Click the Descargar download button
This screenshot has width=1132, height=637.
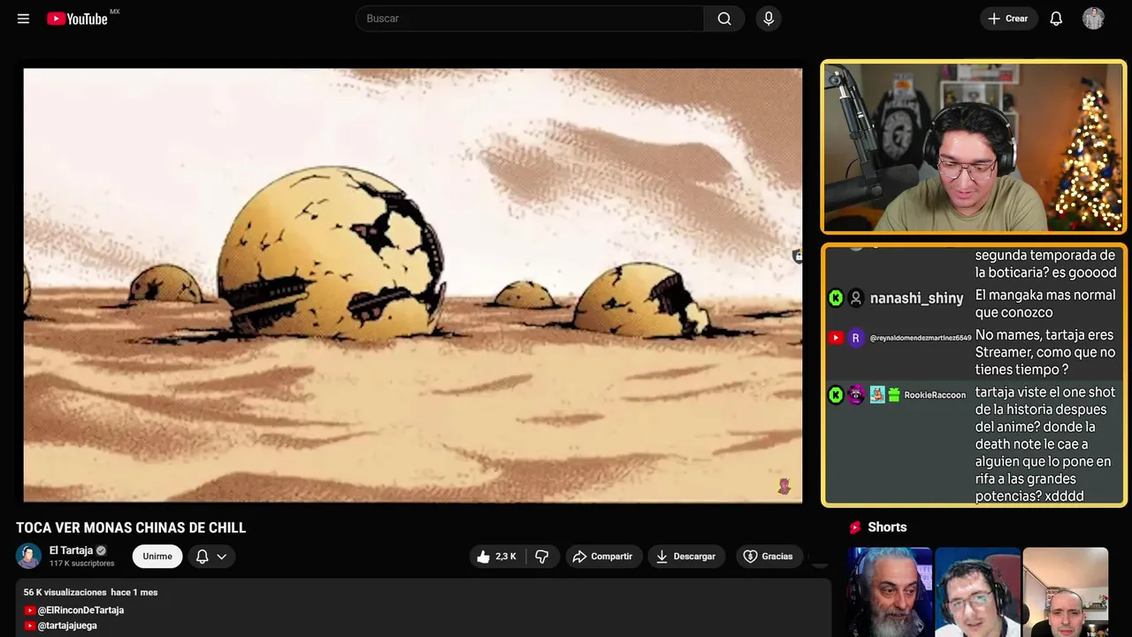686,556
